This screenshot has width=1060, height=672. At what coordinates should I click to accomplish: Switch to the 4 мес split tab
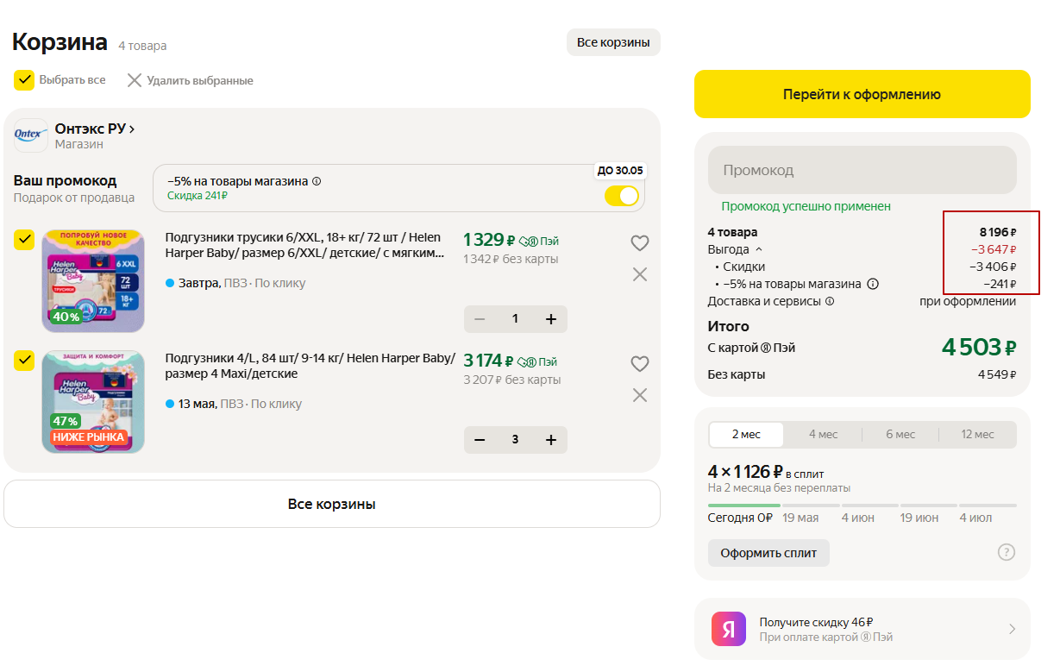point(823,434)
